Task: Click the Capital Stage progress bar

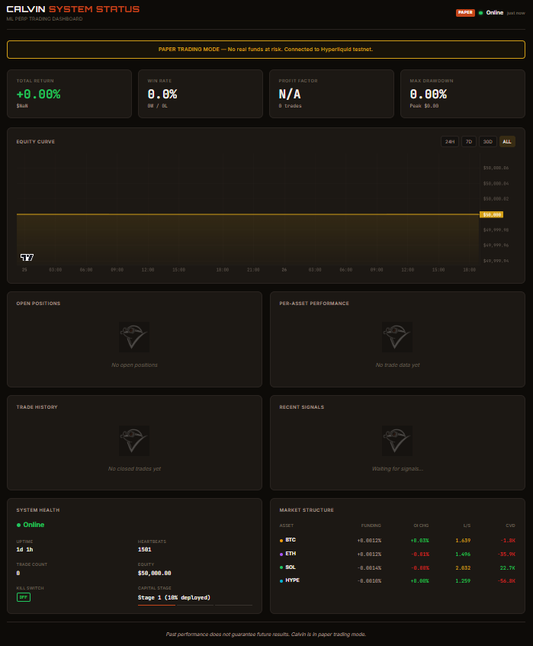Action: (195, 606)
